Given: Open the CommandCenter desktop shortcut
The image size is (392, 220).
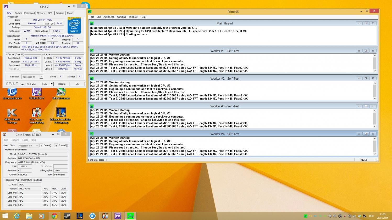Looking at the screenshot, I should click(x=12, y=94).
